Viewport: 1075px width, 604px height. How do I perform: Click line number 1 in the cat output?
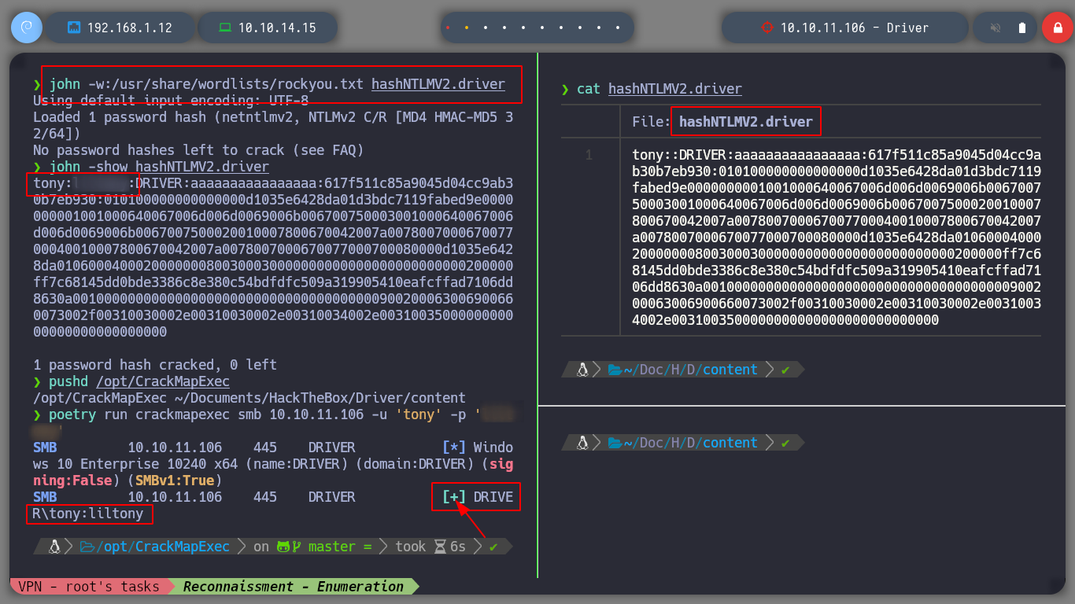click(x=589, y=155)
